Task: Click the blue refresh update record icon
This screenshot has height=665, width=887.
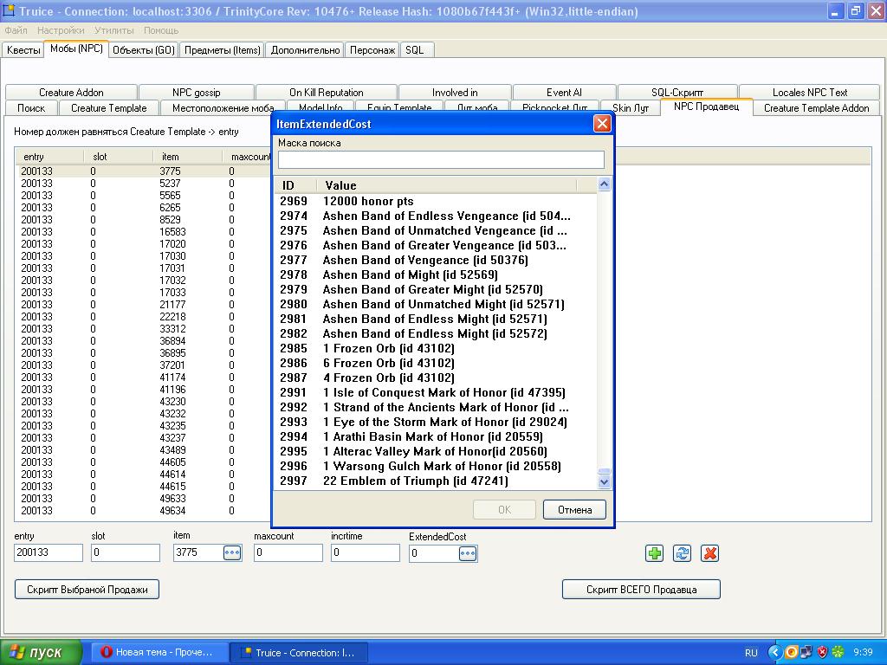Action: [682, 553]
